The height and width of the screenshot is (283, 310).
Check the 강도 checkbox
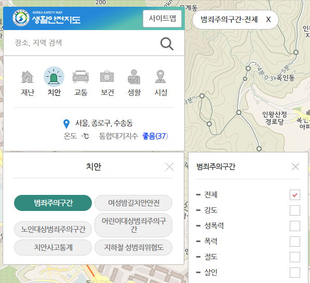click(x=295, y=210)
